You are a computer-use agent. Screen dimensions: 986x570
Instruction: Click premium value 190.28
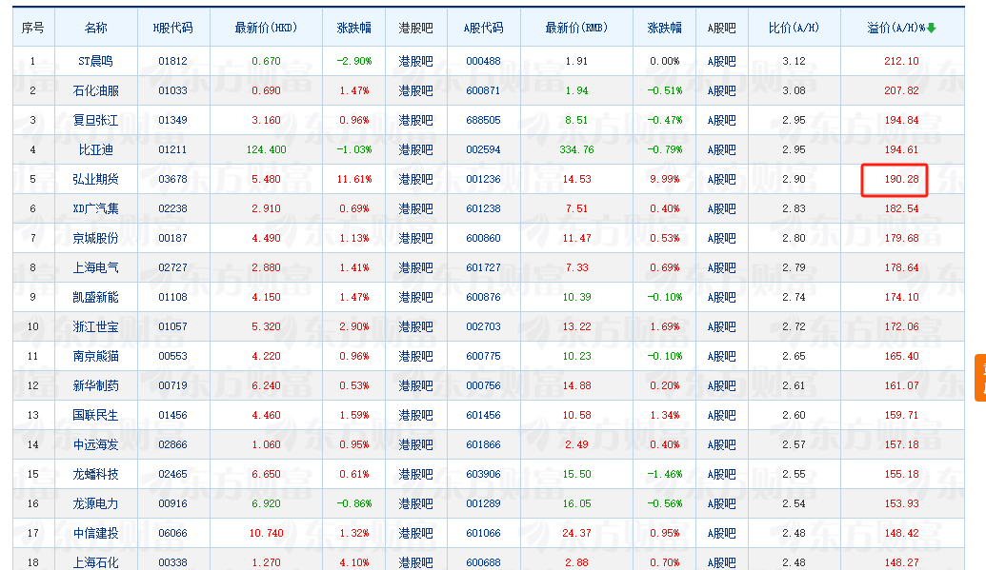[902, 179]
